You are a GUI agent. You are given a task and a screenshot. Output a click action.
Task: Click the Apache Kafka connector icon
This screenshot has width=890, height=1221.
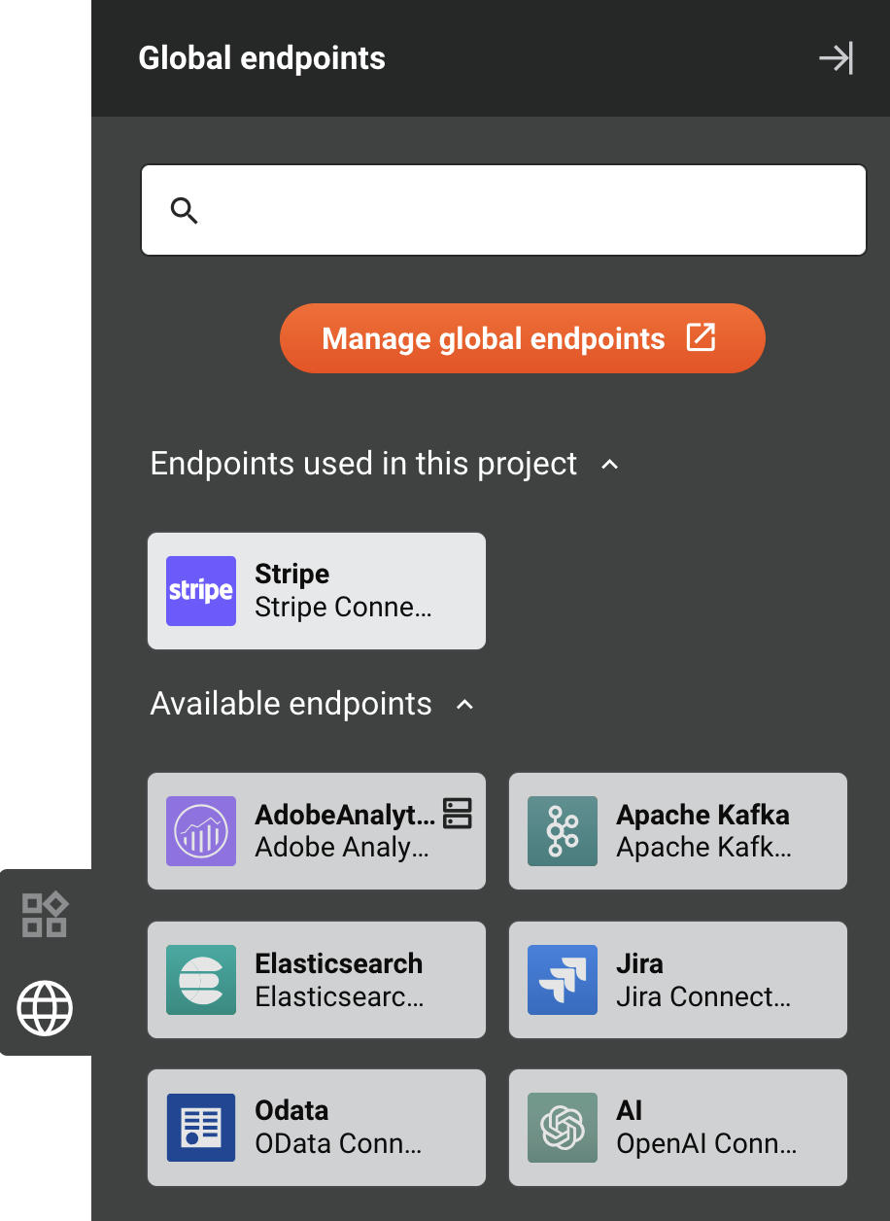pos(562,831)
